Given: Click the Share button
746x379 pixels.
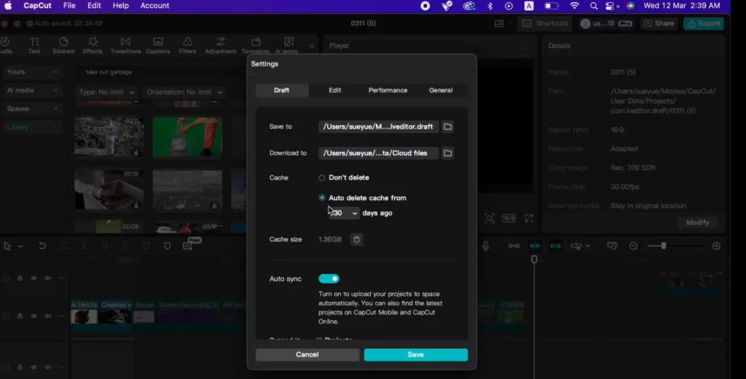Looking at the screenshot, I should pyautogui.click(x=659, y=23).
